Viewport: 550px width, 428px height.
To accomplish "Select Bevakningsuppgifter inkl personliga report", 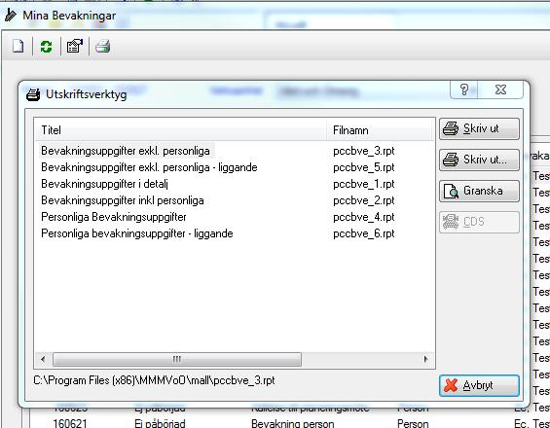I will 217,200.
